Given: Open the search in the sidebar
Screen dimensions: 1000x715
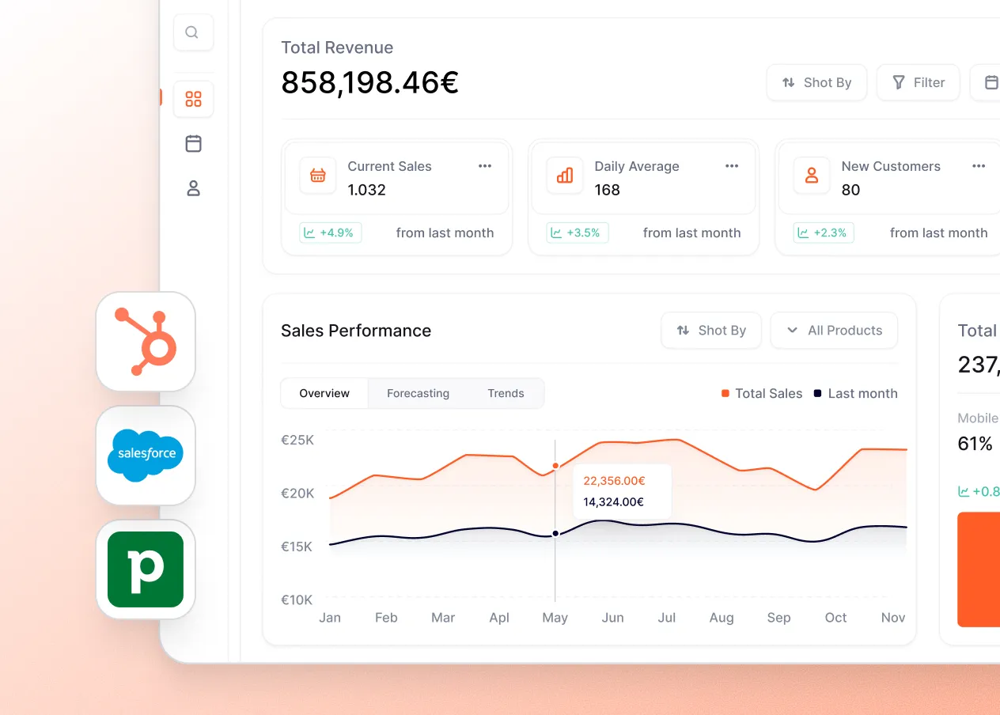Looking at the screenshot, I should (x=191, y=32).
